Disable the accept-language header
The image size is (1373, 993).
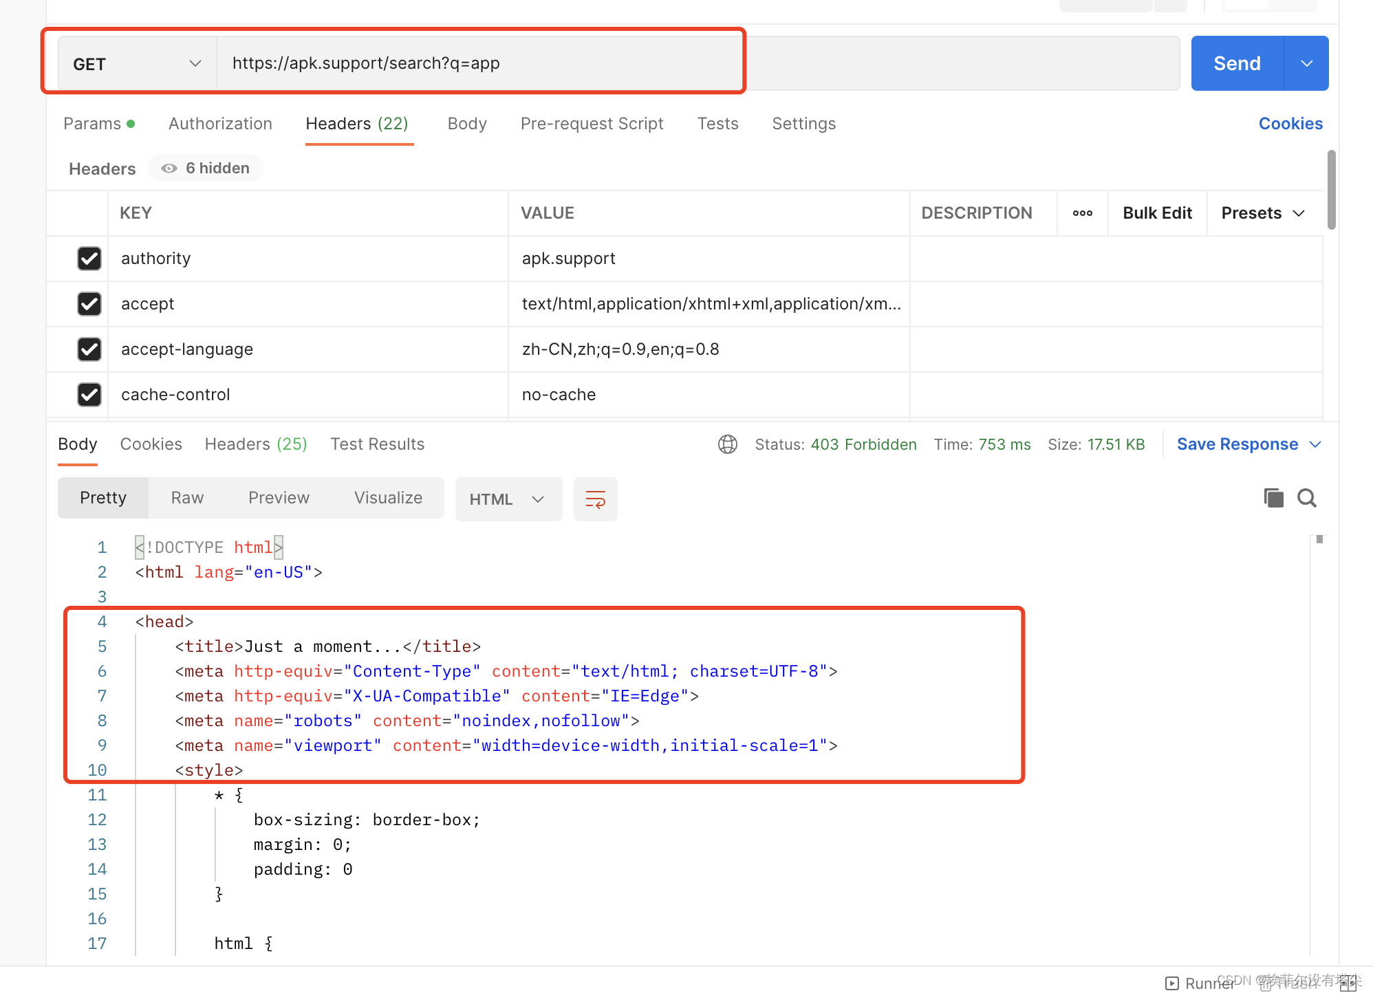click(89, 349)
